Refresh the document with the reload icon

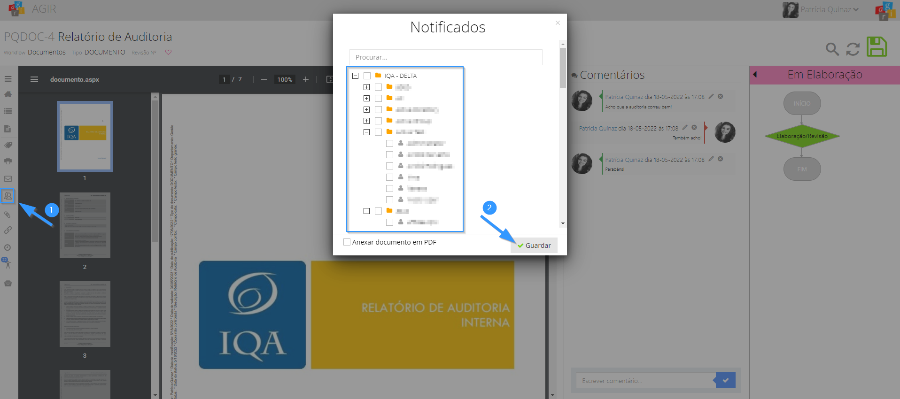[853, 49]
